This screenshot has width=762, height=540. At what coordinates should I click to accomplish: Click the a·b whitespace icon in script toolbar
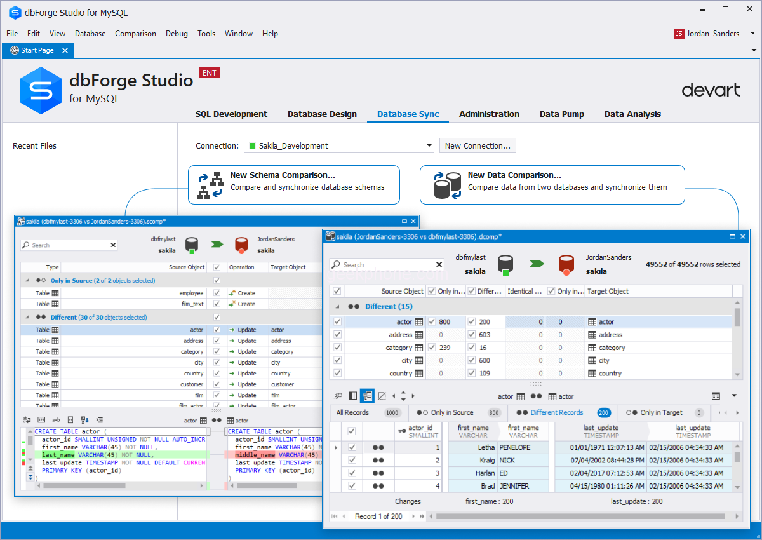[x=55, y=420]
